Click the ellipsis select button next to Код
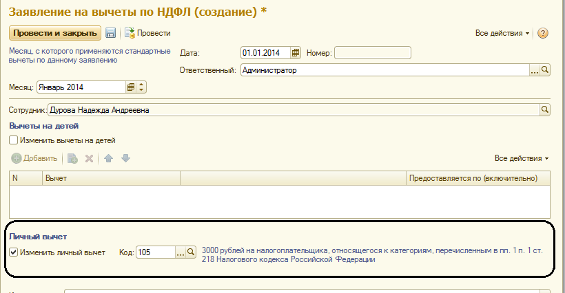The width and height of the screenshot is (565, 293). (x=180, y=252)
